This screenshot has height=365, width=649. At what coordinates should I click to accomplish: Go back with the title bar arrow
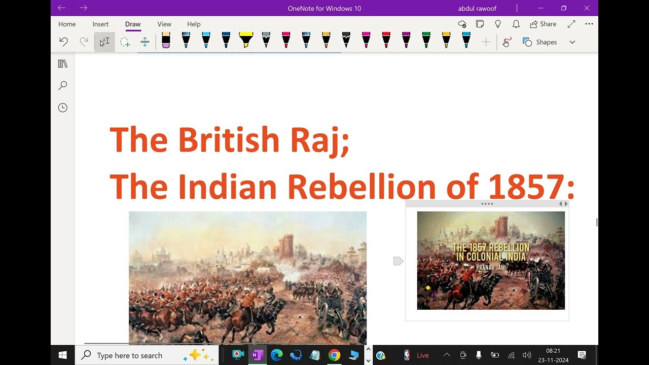point(61,8)
